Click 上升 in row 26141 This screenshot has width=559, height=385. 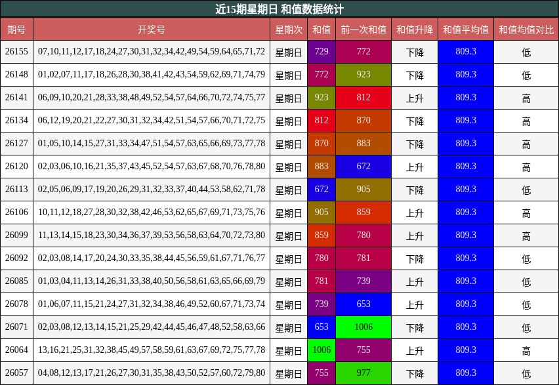click(415, 98)
